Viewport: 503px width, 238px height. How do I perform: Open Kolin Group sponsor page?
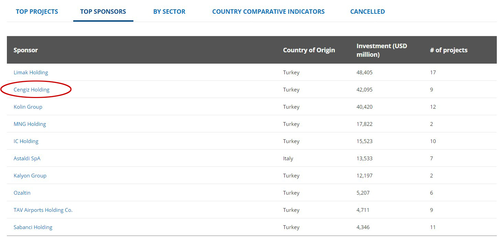pyautogui.click(x=28, y=107)
